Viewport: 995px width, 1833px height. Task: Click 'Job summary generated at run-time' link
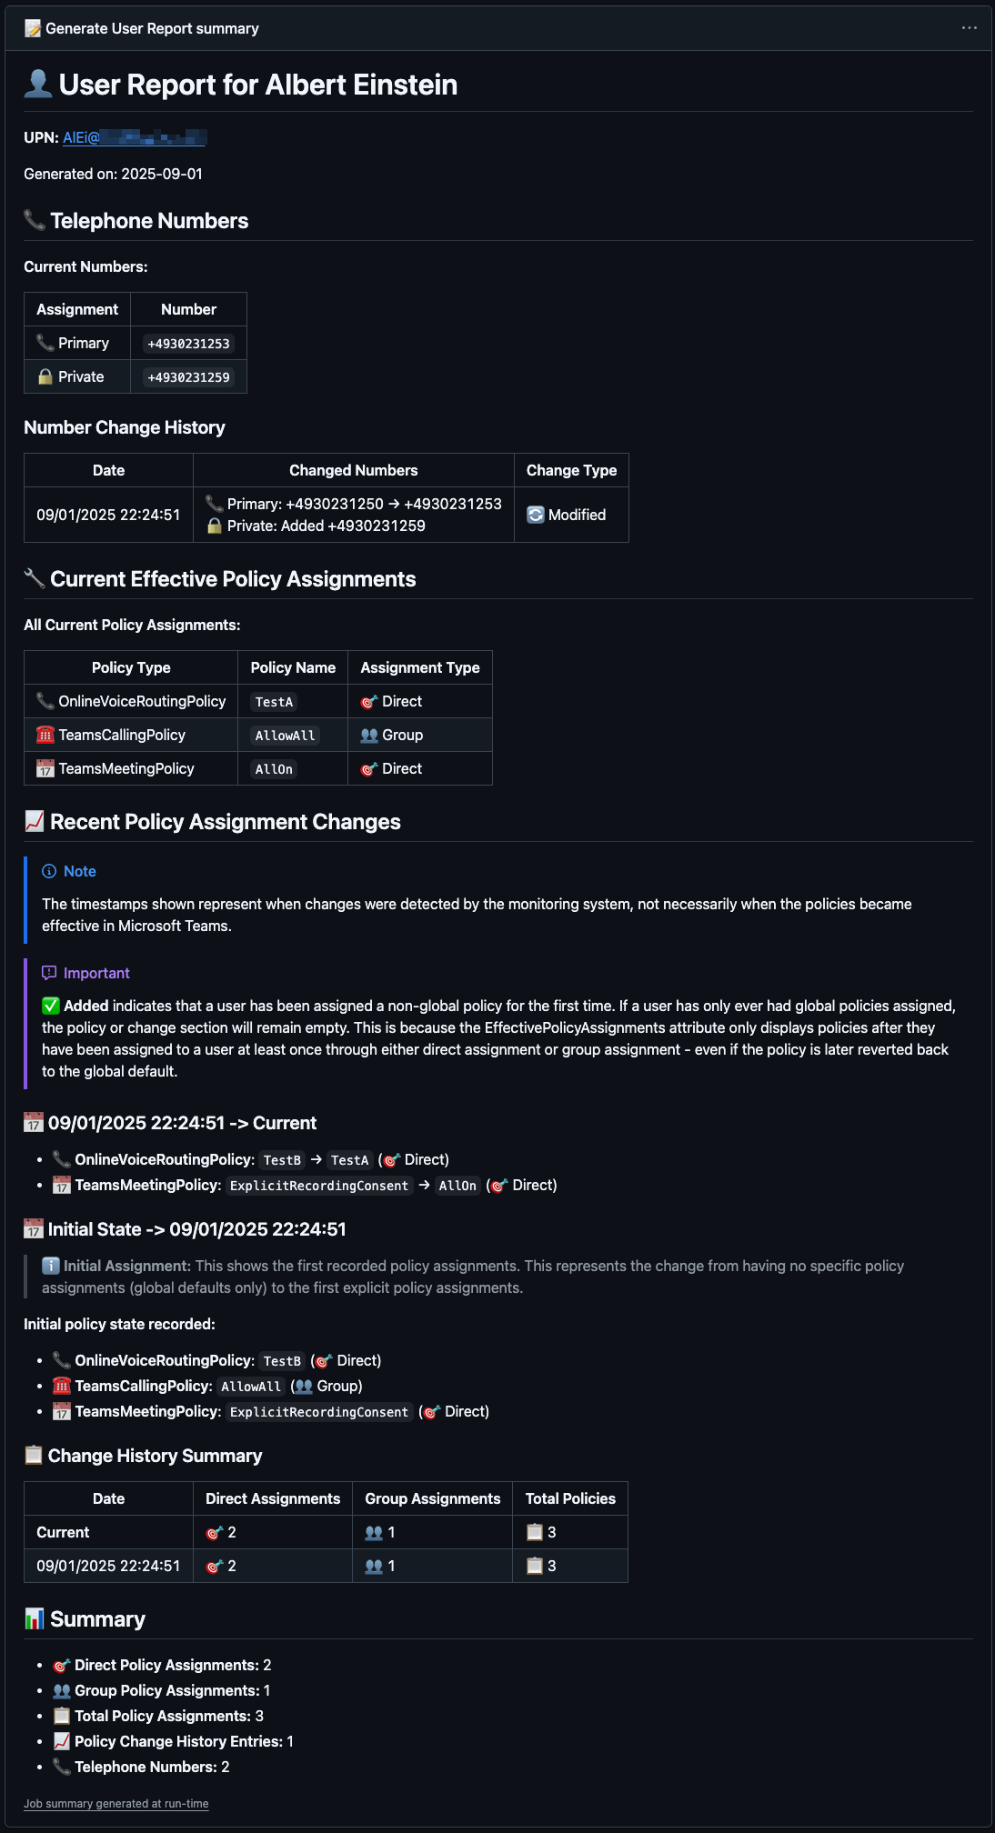(116, 1803)
